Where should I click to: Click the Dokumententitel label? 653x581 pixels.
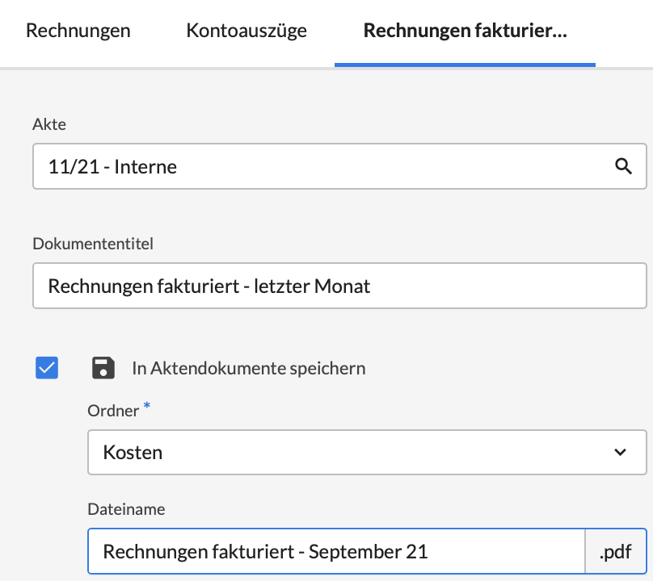click(93, 244)
